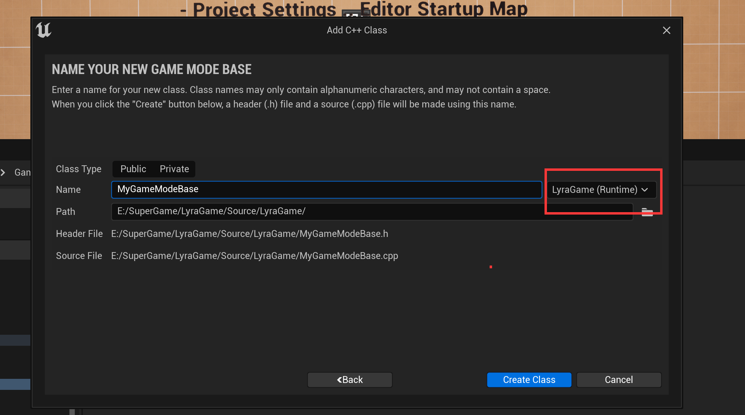Click the Add C++ Class title bar
Image resolution: width=745 pixels, height=415 pixels.
pyautogui.click(x=356, y=30)
